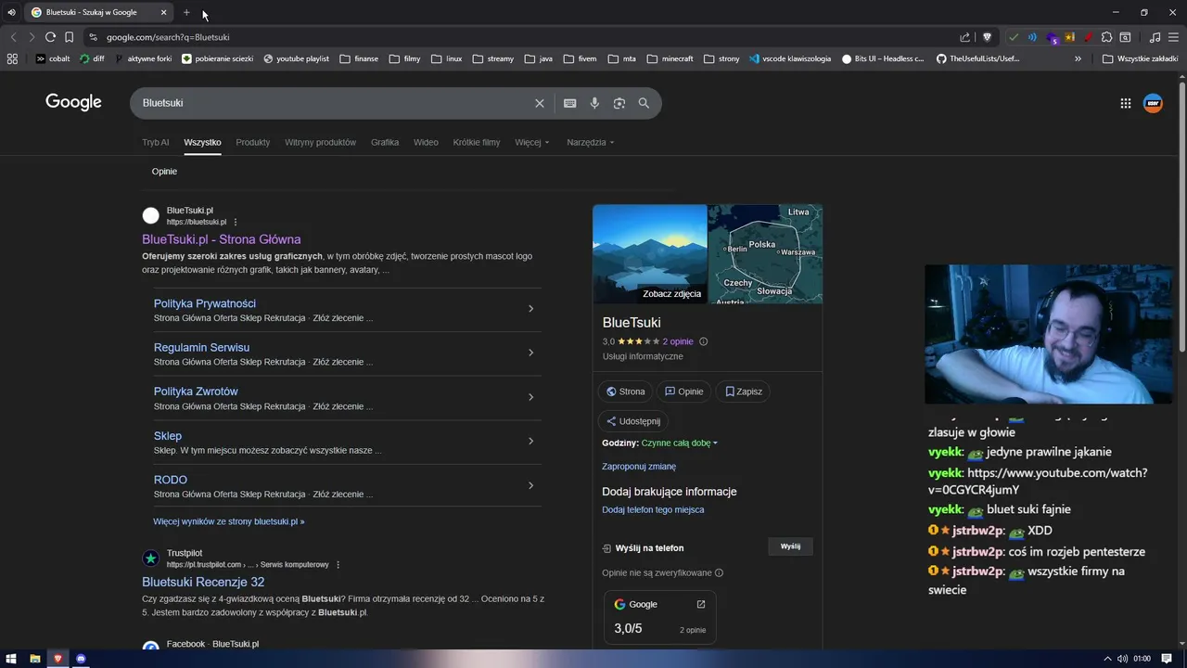The image size is (1187, 668).
Task: Click the magnifier search submit icon
Action: (644, 103)
